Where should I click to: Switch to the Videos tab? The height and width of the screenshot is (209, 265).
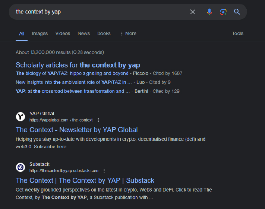[x=63, y=34]
